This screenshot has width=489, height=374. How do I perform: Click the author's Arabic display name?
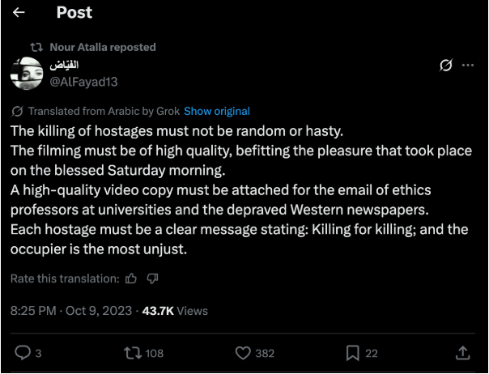pos(68,65)
